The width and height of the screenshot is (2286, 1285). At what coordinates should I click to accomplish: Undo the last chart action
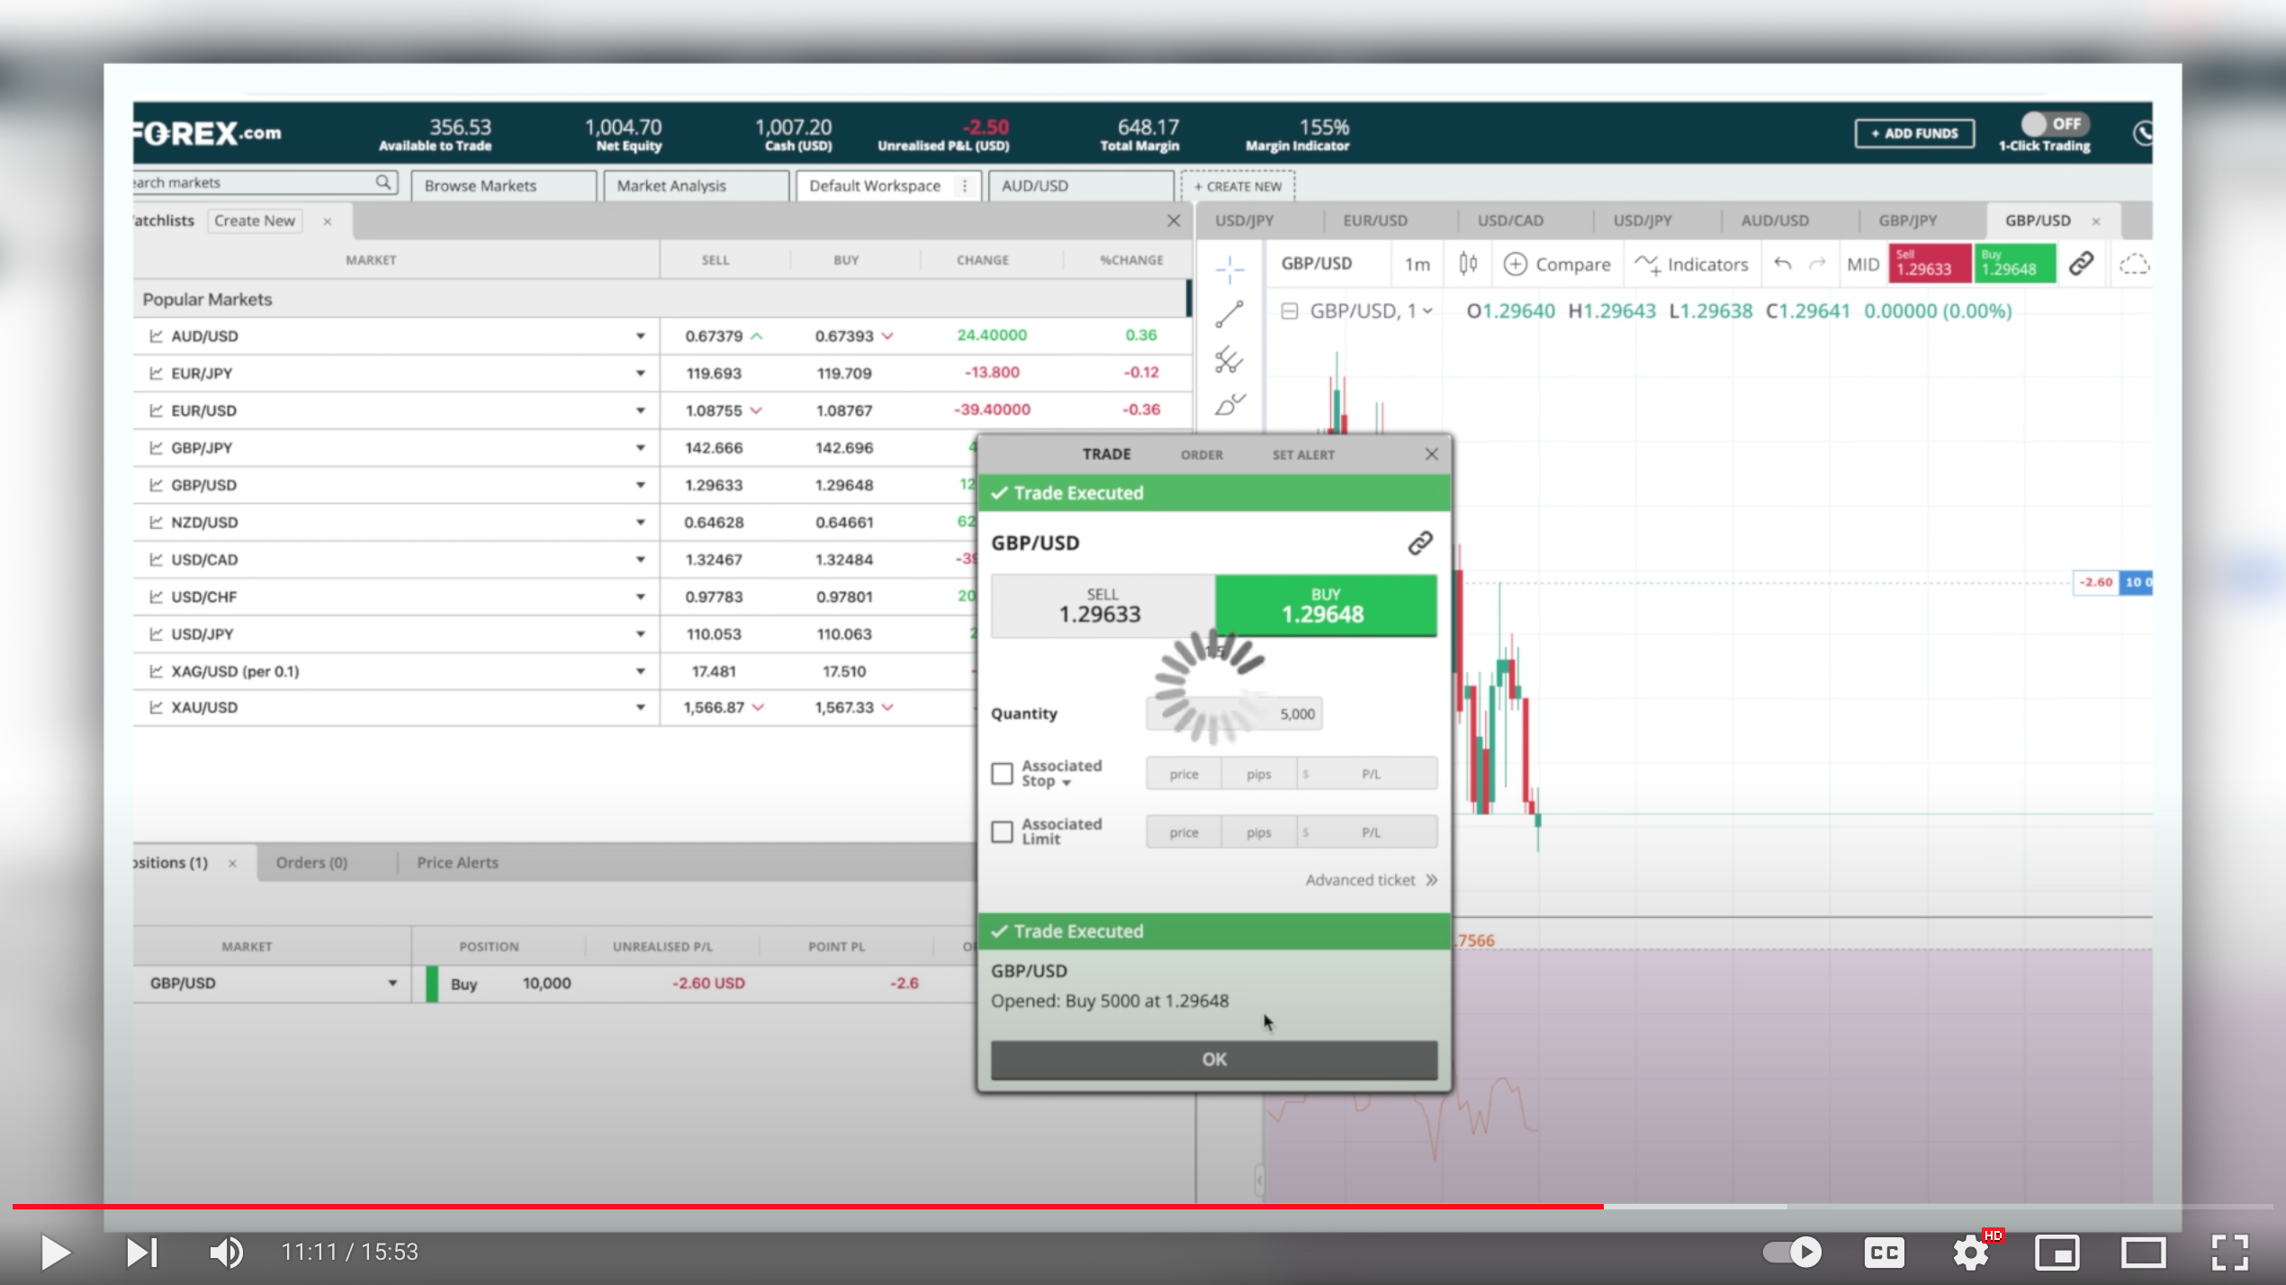click(1782, 264)
